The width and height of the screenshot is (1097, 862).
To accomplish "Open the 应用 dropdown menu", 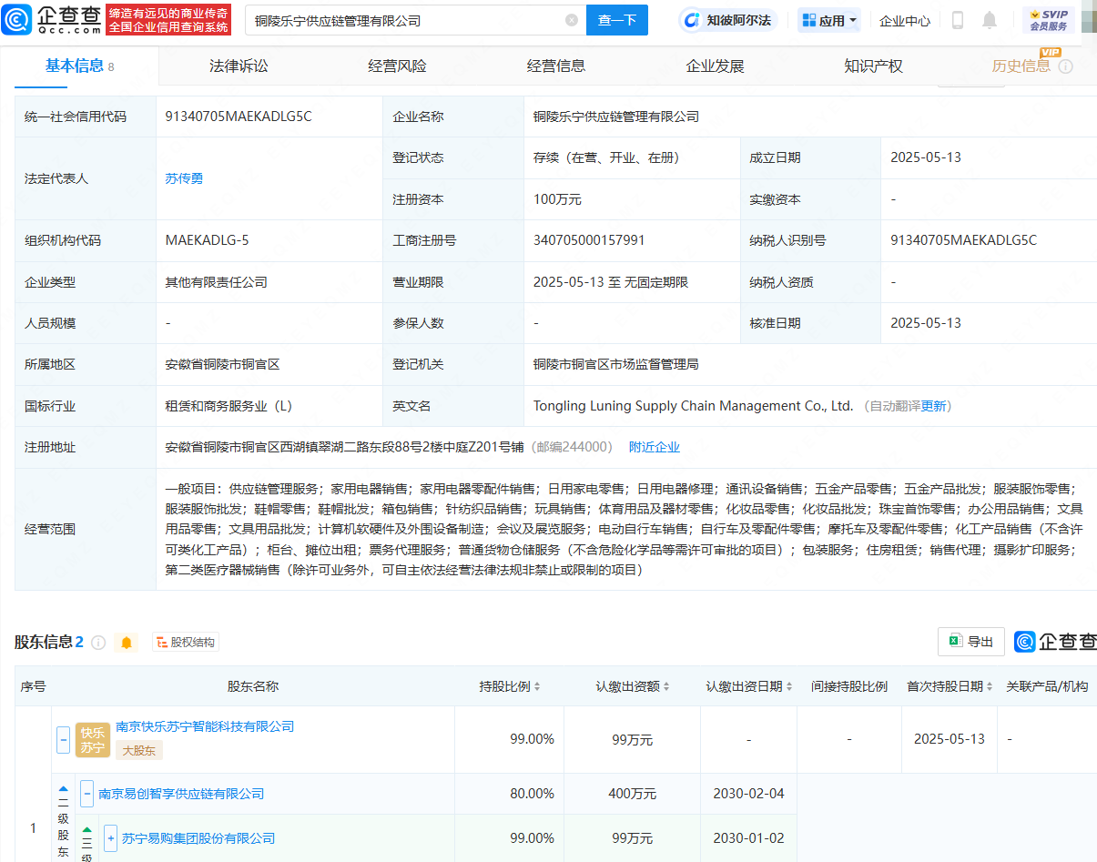I will coord(828,20).
